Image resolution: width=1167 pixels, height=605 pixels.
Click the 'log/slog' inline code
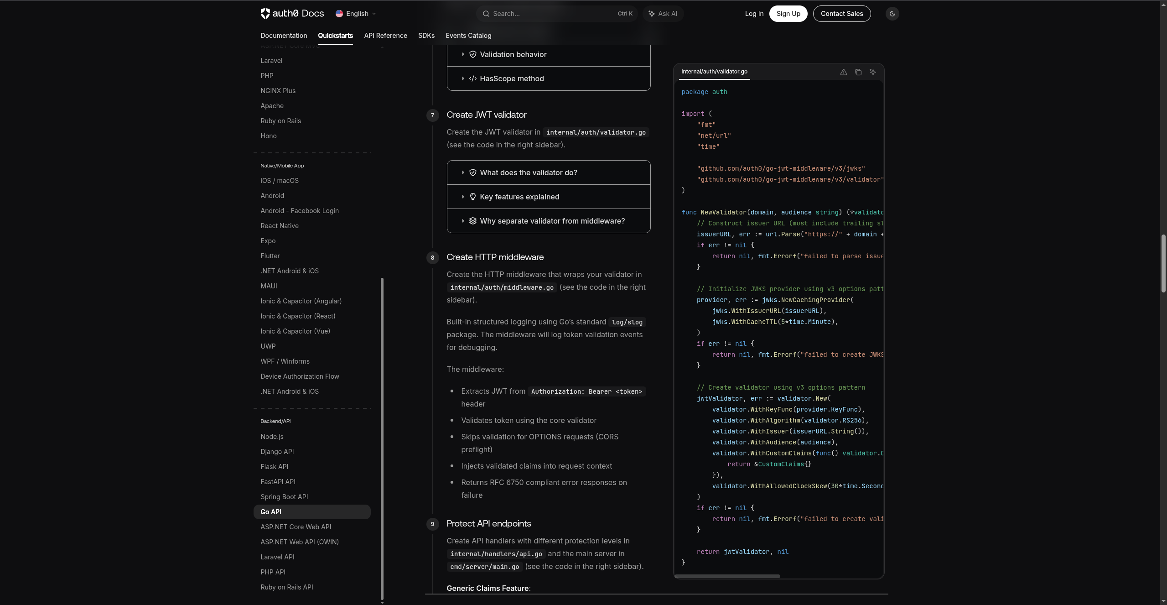[x=627, y=322]
